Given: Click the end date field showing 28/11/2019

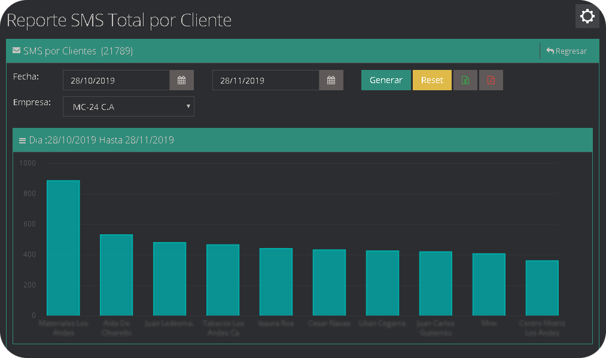Looking at the screenshot, I should (265, 79).
